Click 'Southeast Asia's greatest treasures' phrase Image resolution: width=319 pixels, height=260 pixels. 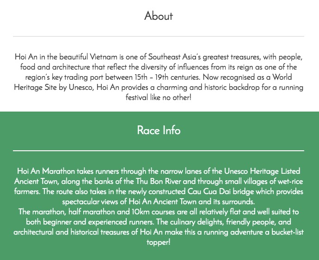(x=204, y=57)
